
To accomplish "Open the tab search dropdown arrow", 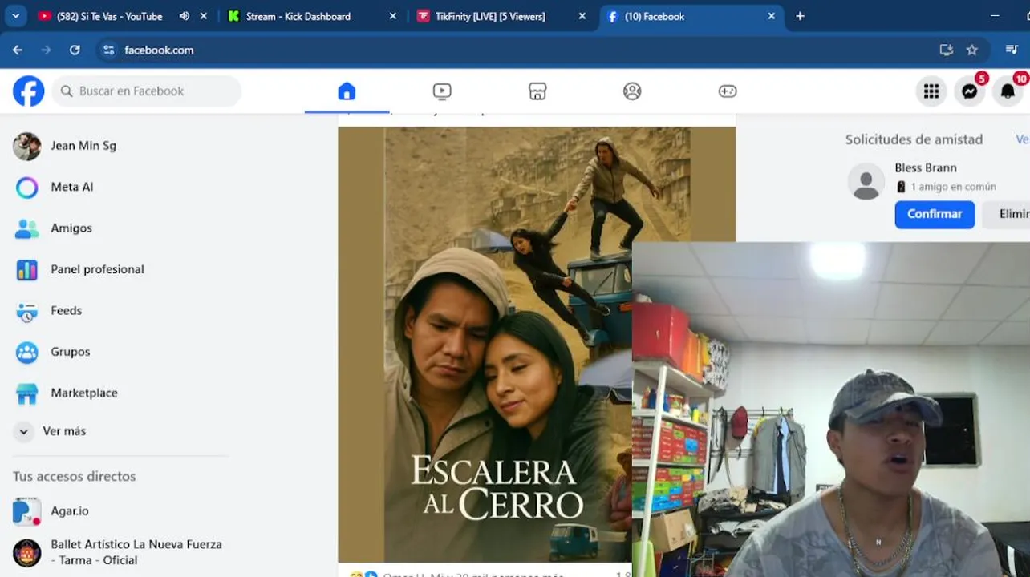I will pyautogui.click(x=15, y=16).
